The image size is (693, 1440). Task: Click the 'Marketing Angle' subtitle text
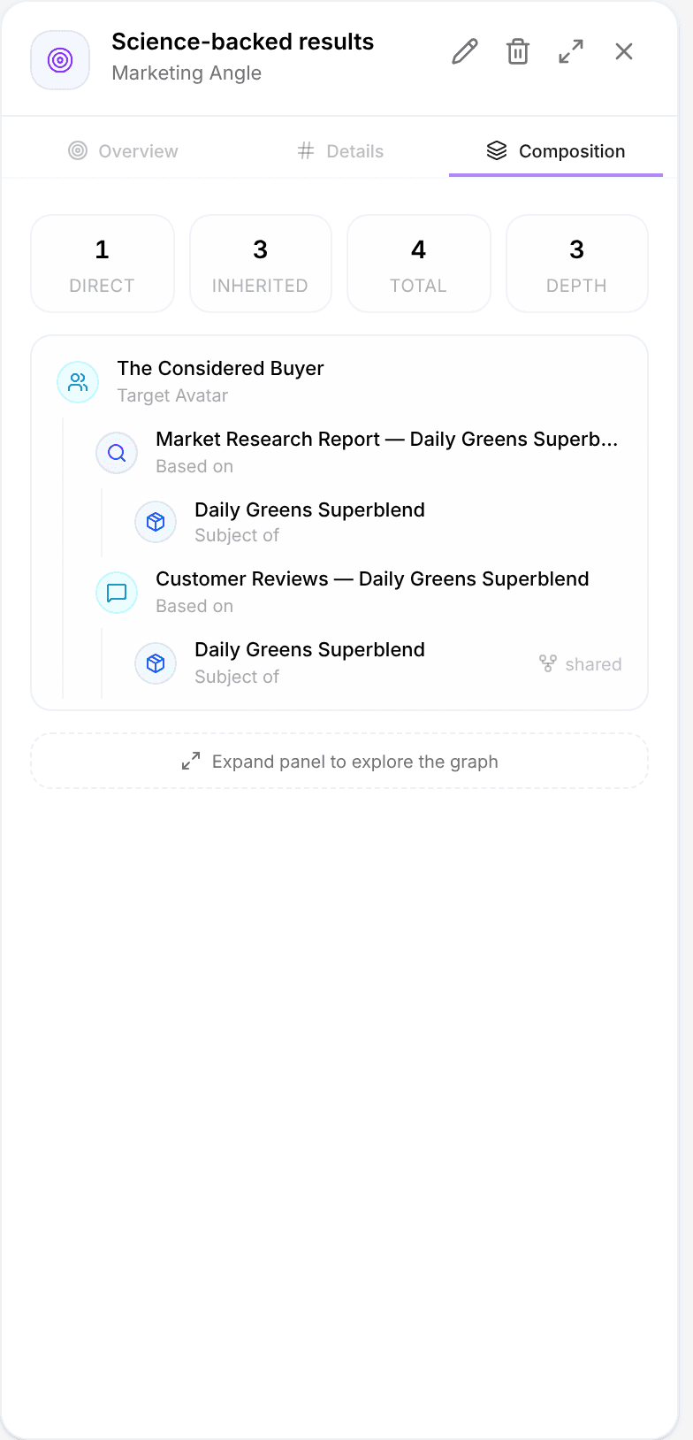187,73
